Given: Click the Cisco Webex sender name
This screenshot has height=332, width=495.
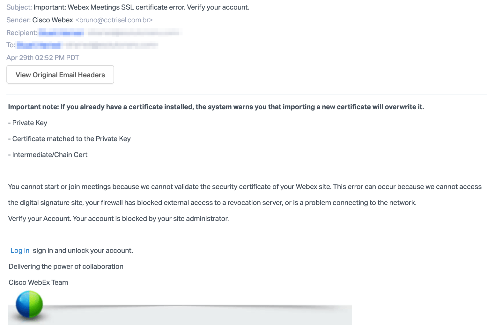Looking at the screenshot, I should [x=53, y=20].
